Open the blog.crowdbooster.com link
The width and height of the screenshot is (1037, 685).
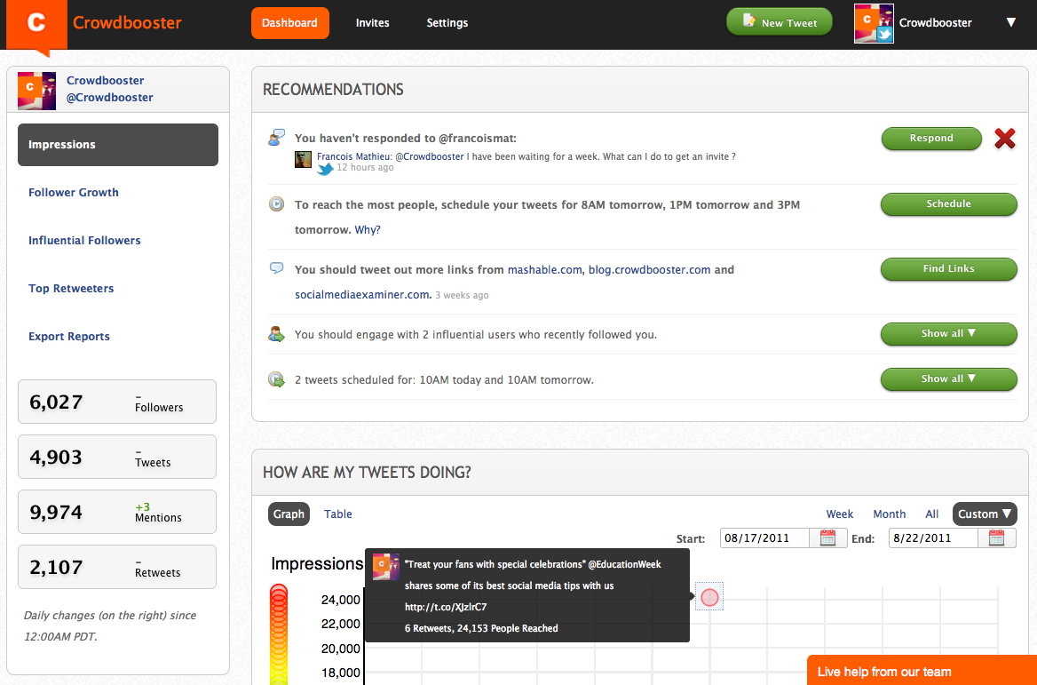click(649, 269)
